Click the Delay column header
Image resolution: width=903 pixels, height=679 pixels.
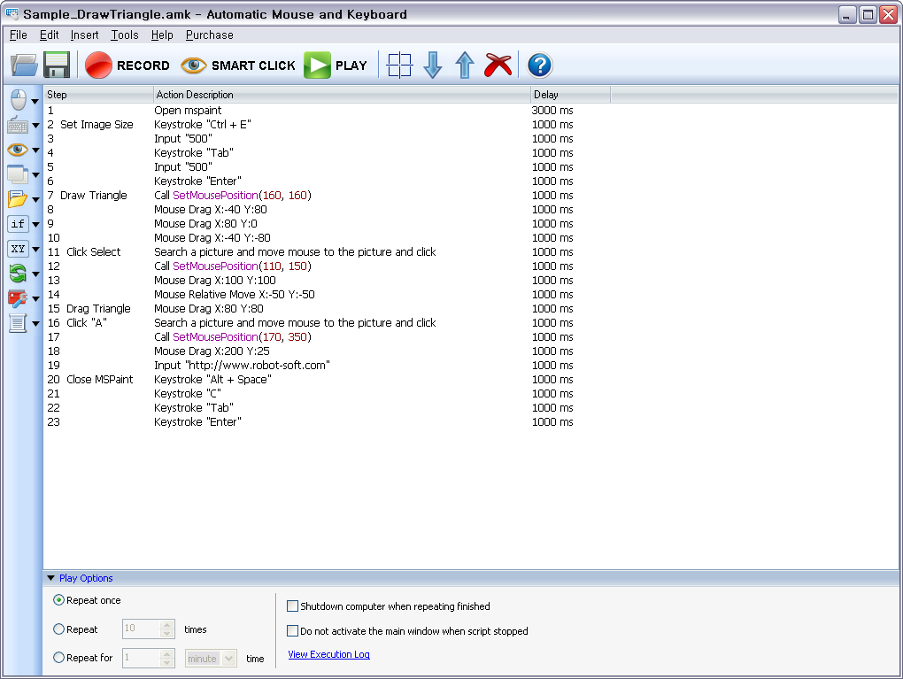pos(570,95)
